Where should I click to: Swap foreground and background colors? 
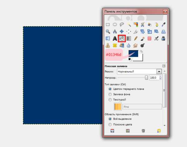[x=141, y=51]
